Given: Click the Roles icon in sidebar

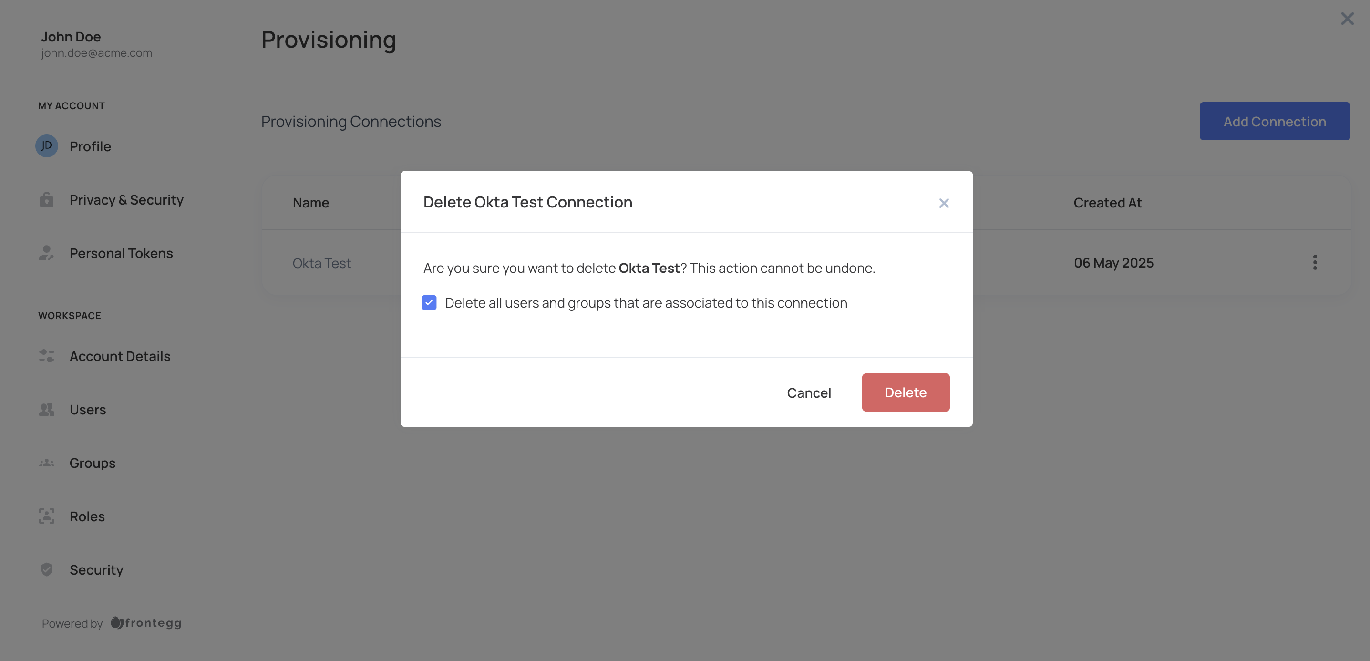Looking at the screenshot, I should click(46, 516).
